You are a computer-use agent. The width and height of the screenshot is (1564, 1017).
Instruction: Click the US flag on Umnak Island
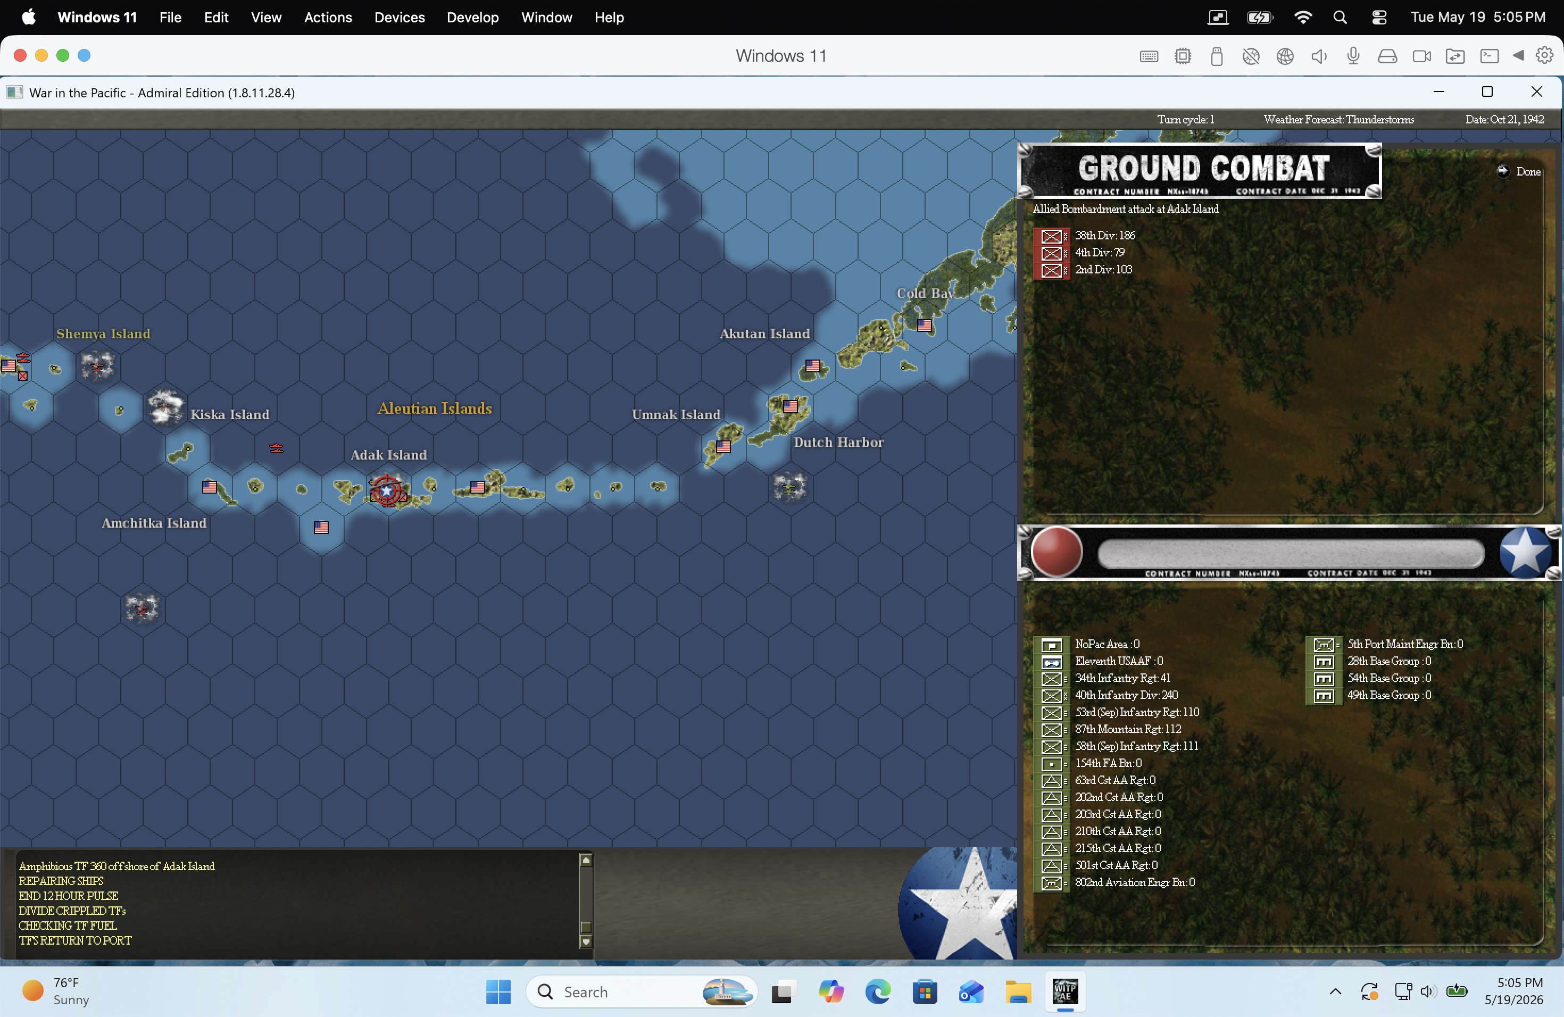723,447
